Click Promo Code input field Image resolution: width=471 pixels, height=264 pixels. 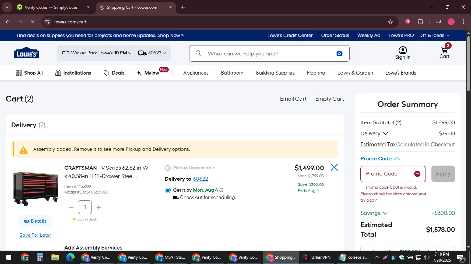393,174
